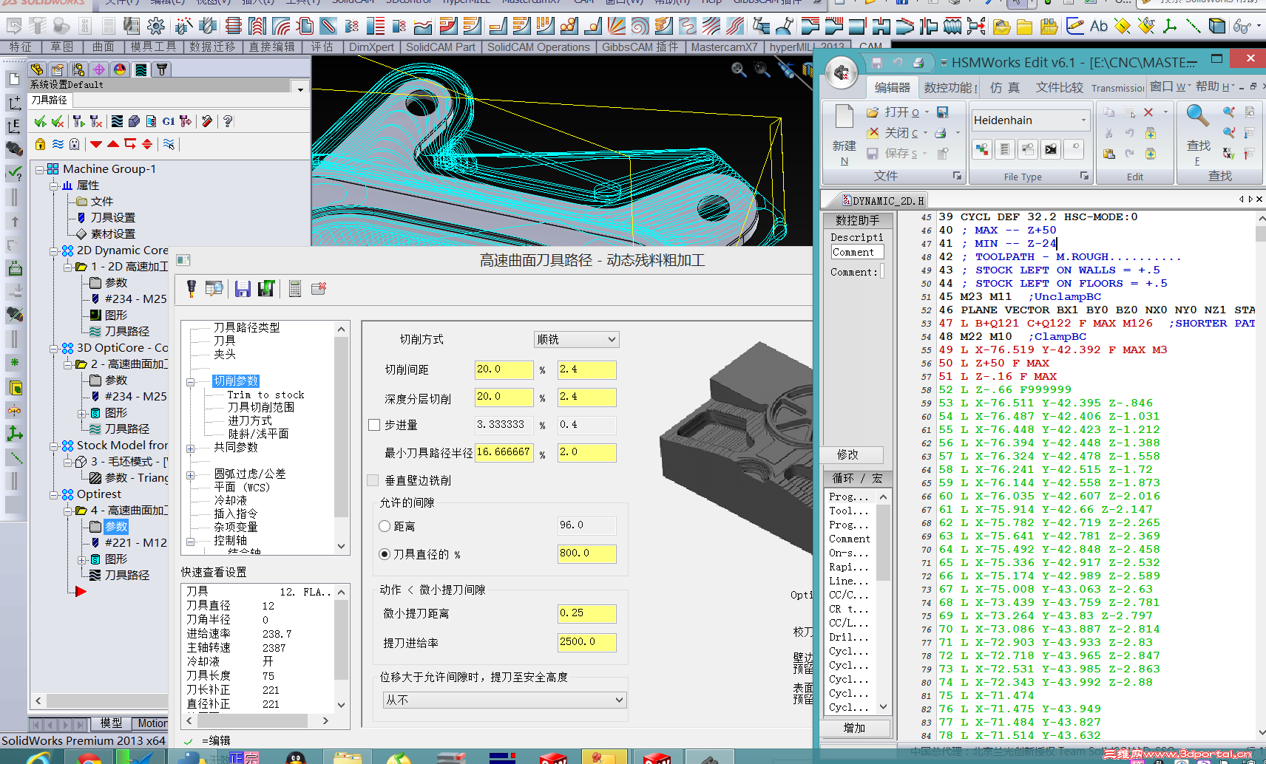
Task: Click the color pie display manager tab icon
Action: pos(120,69)
